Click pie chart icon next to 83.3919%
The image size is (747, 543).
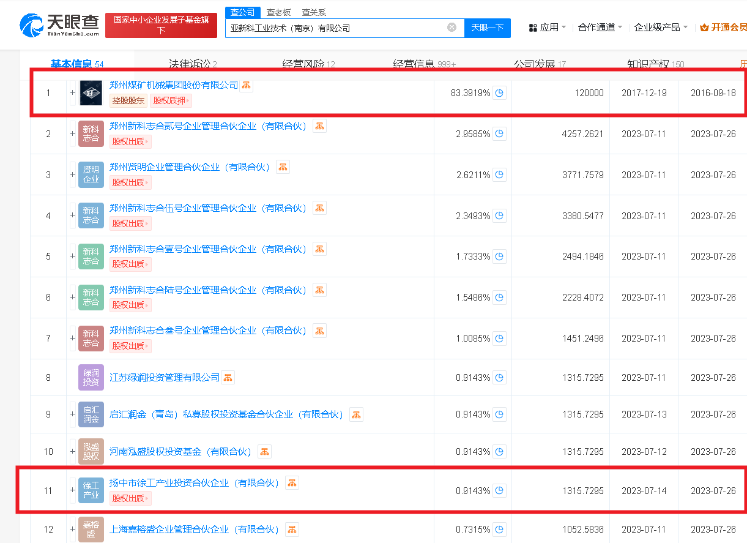[500, 93]
